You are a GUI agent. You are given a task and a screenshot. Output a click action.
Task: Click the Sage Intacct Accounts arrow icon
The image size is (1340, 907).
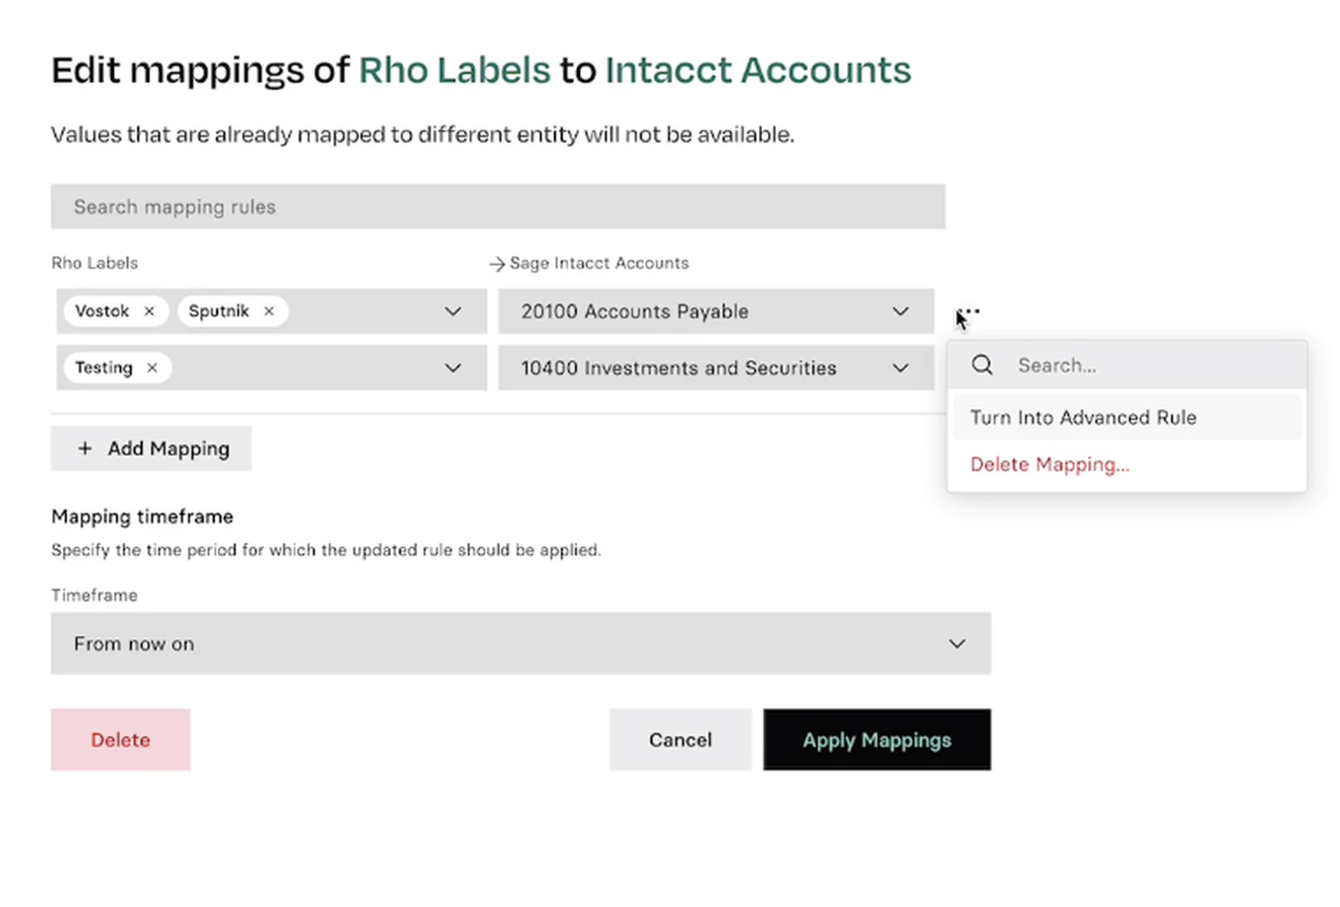tap(497, 263)
